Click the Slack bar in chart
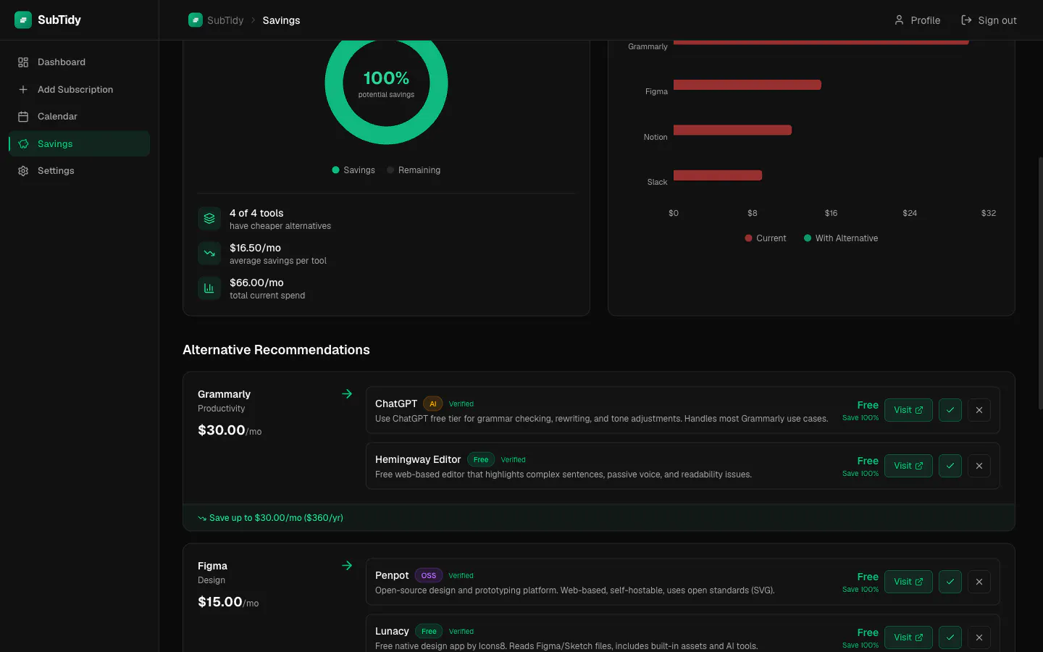 click(718, 175)
